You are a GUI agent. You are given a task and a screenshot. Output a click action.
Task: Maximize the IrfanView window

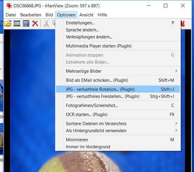click(x=166, y=6)
